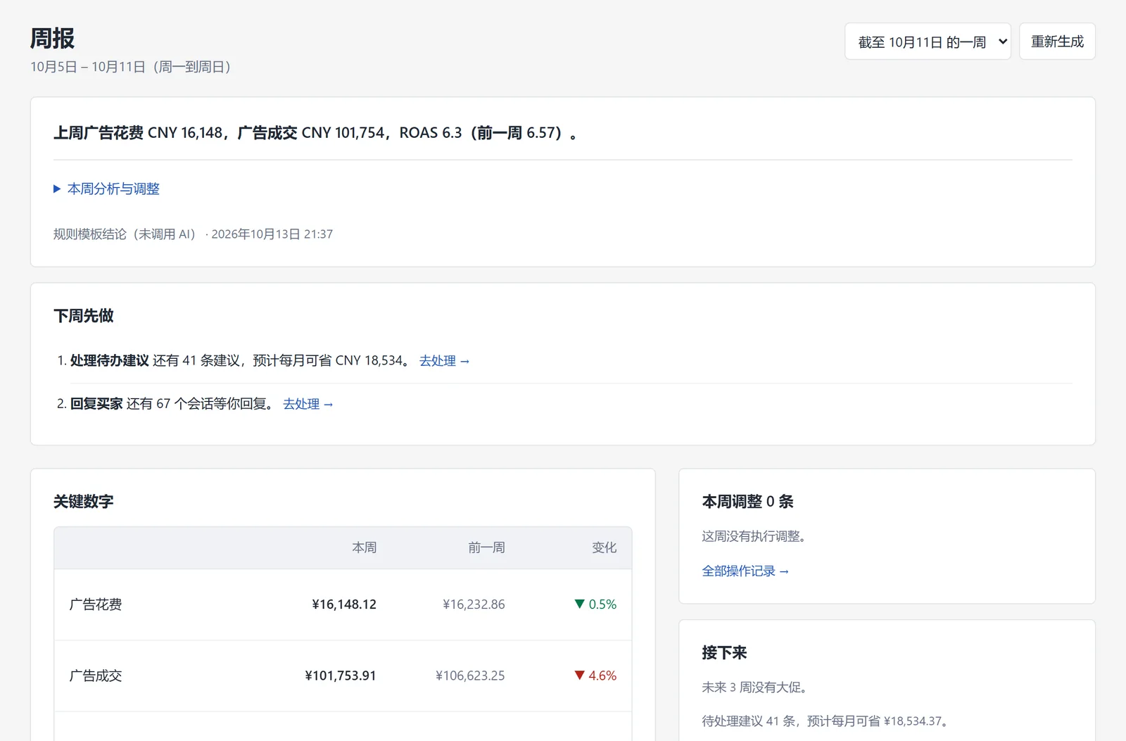1126x741 pixels.
Task: Click the 本周 column header
Action: pyautogui.click(x=364, y=547)
